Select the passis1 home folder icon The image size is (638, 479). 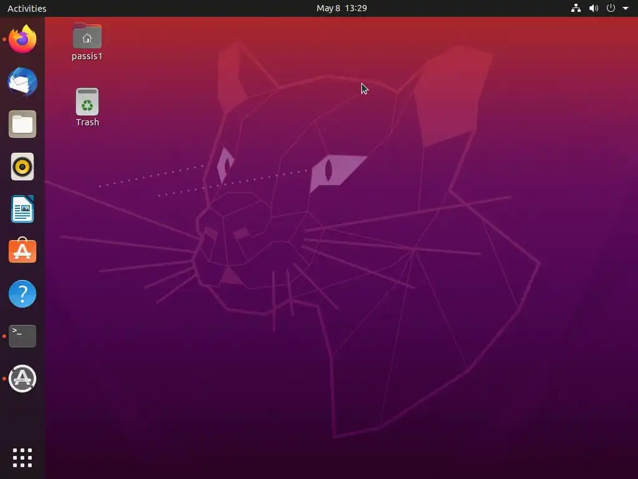(x=87, y=36)
